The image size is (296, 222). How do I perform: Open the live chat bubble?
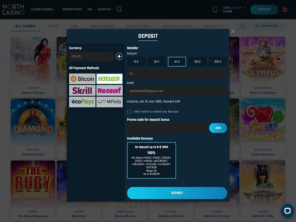(287, 211)
